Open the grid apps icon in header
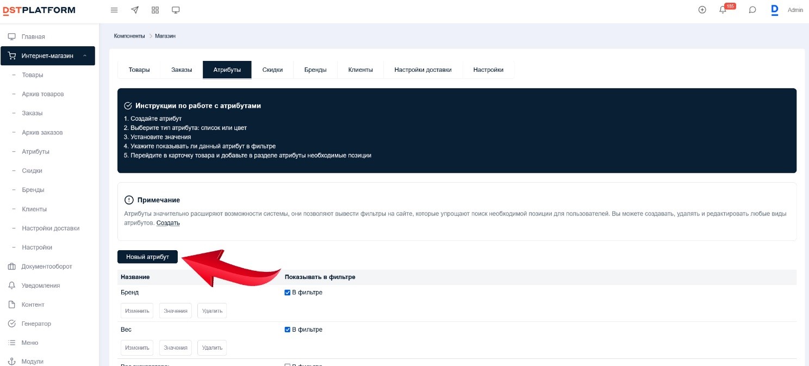The image size is (809, 366). (x=155, y=10)
